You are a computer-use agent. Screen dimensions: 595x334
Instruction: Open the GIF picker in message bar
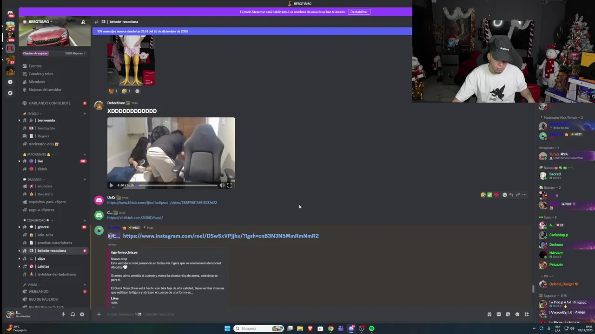click(x=499, y=314)
